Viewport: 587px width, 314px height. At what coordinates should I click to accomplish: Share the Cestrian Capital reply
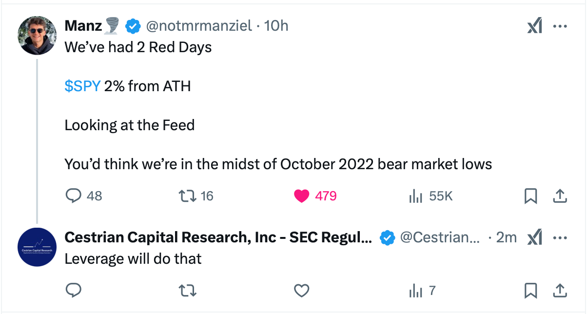560,291
